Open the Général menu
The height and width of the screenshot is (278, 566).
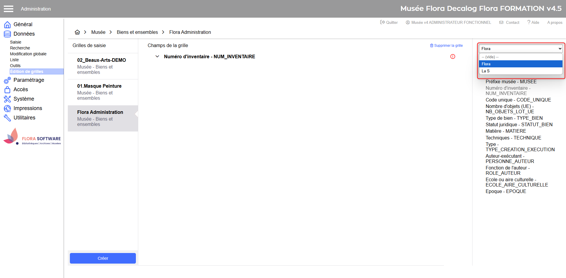pos(23,24)
